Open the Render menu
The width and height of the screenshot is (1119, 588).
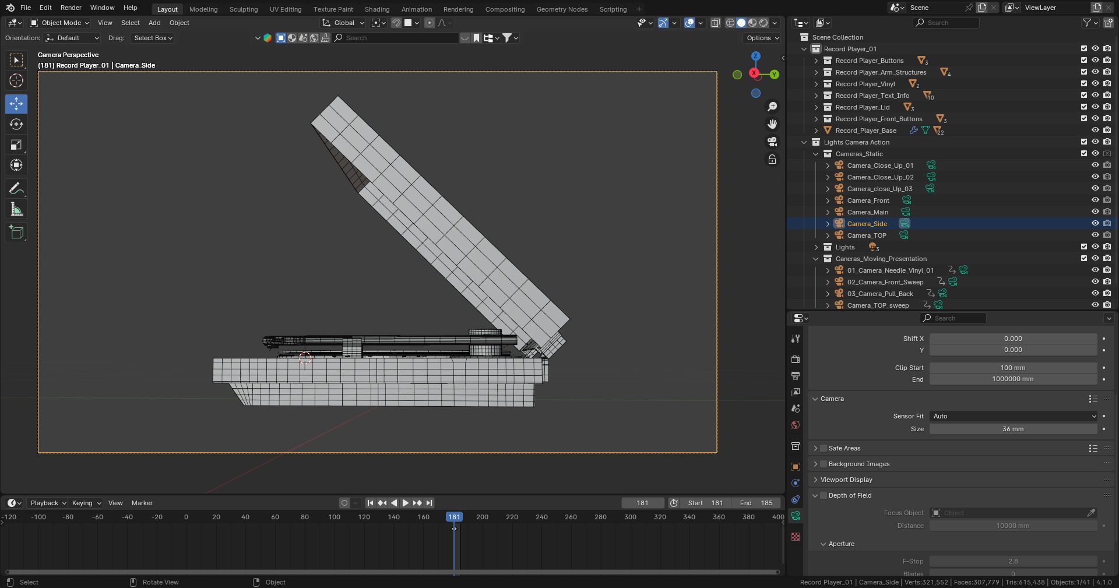[x=71, y=8]
